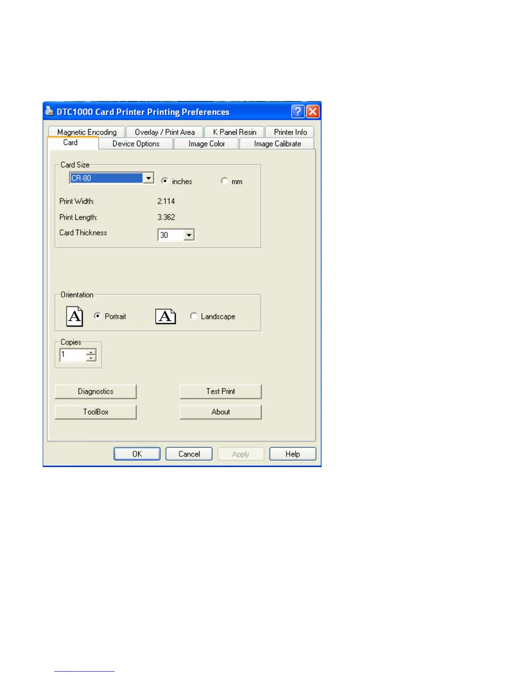The width and height of the screenshot is (522, 675).
Task: Confirm settings with the OK button
Action: 137,454
